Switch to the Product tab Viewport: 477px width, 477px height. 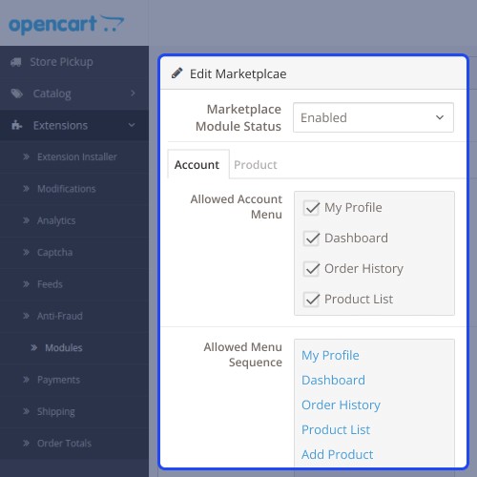click(x=256, y=165)
